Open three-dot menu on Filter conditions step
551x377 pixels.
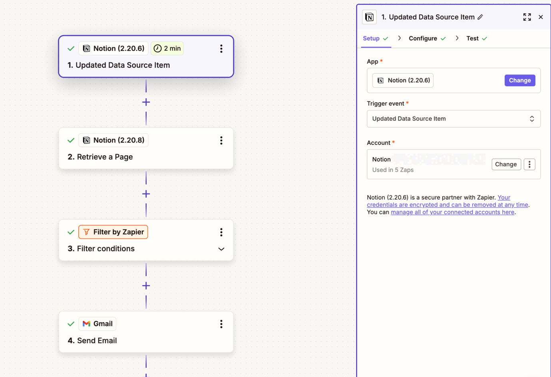221,232
